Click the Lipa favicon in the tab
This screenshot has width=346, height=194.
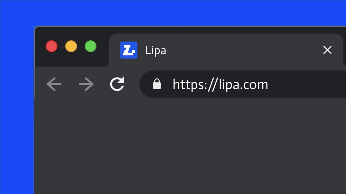129,50
